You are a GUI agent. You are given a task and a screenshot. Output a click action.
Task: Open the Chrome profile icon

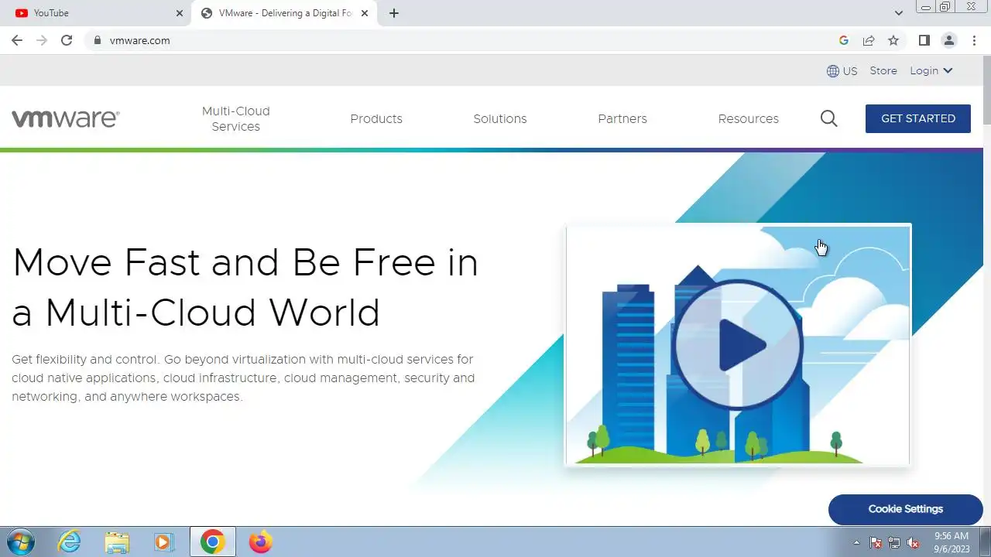949,40
